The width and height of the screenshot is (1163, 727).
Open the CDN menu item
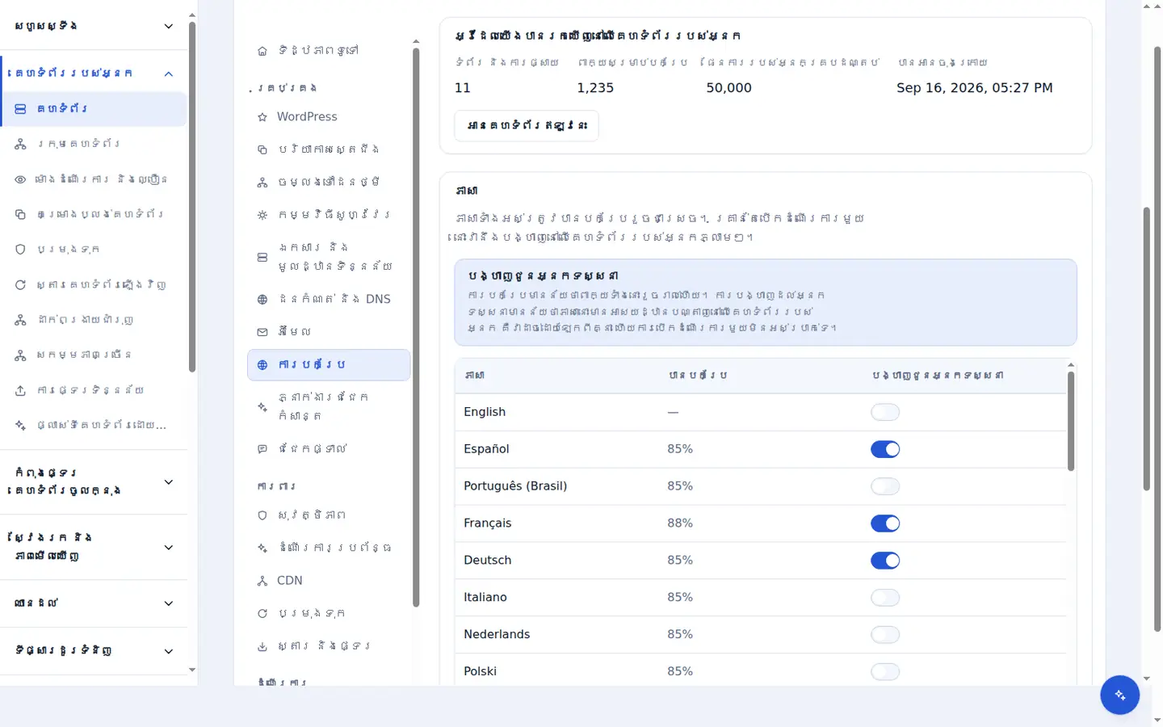point(329,581)
